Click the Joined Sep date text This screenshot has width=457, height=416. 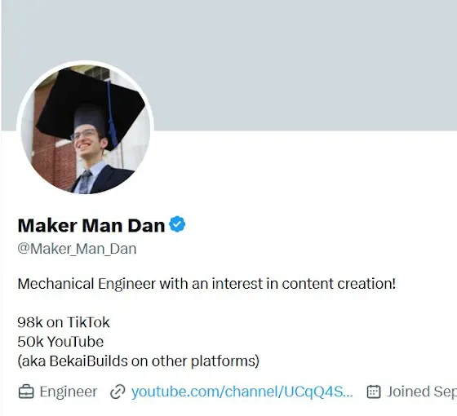click(x=422, y=392)
